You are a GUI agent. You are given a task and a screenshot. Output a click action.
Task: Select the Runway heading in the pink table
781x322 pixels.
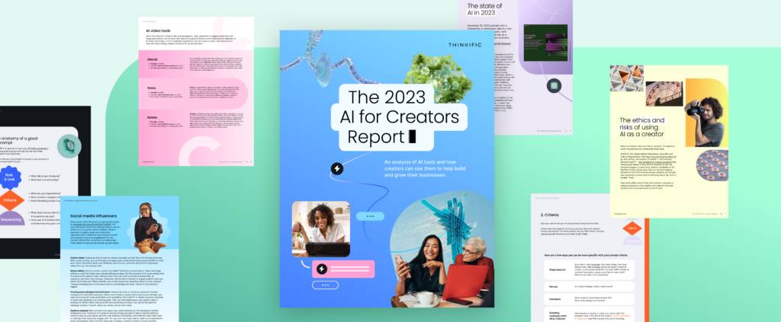point(152,117)
